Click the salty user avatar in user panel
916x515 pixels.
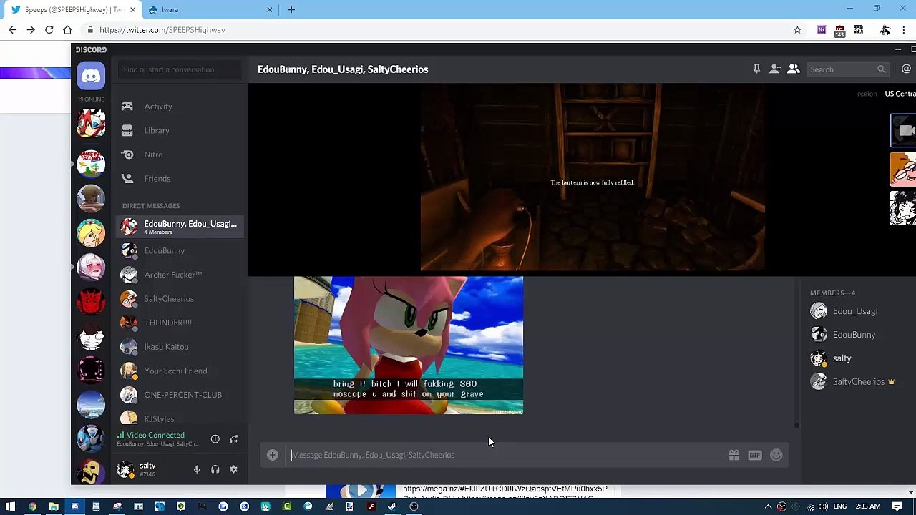[125, 469]
